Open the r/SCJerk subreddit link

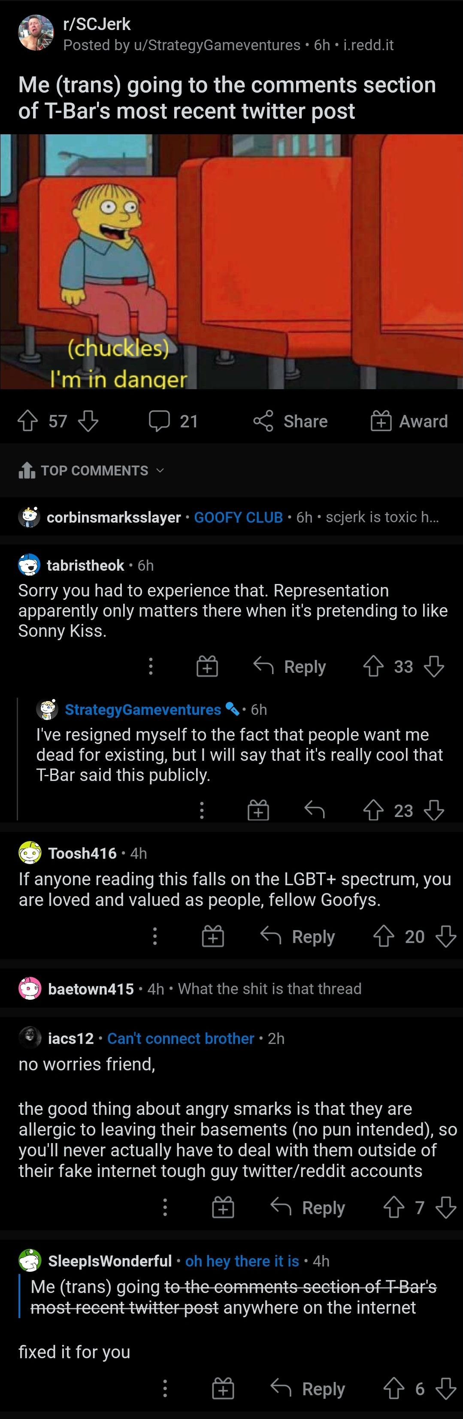[x=97, y=24]
